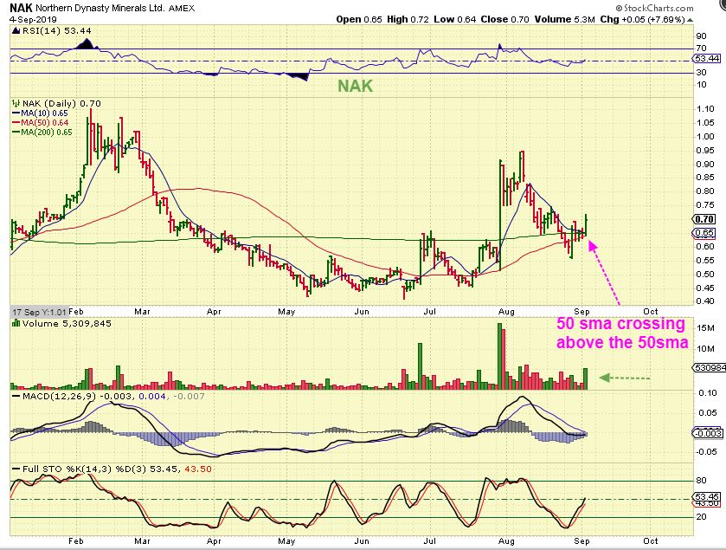
Task: Click the MA(200) 0.65 legend text
Action: (47, 133)
